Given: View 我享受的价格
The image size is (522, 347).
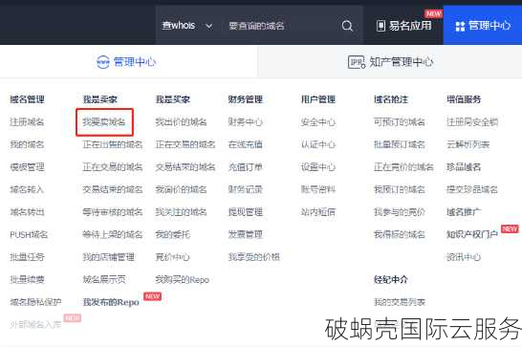Looking at the screenshot, I should [x=253, y=257].
